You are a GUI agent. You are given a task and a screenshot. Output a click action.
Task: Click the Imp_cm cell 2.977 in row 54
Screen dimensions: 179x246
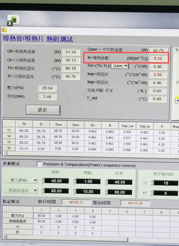(127, 138)
